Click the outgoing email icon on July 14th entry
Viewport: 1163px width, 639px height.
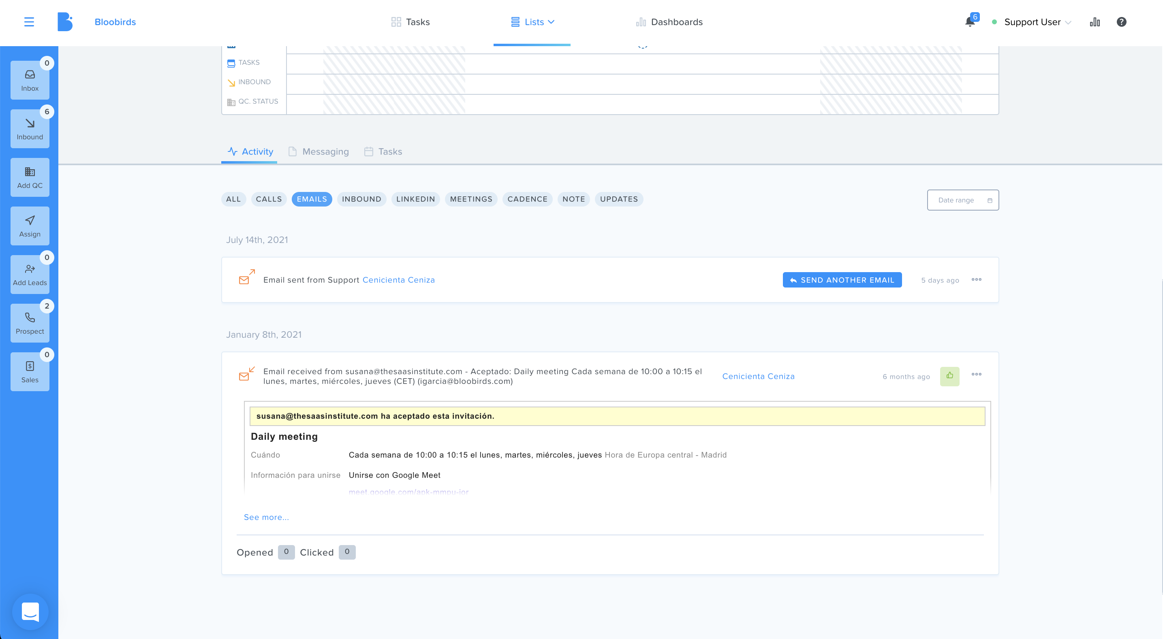coord(246,277)
